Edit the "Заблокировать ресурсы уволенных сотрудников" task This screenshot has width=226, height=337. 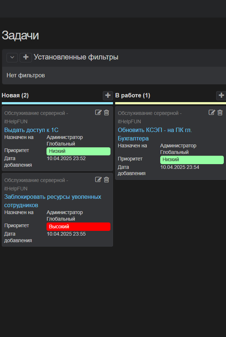coord(98,179)
